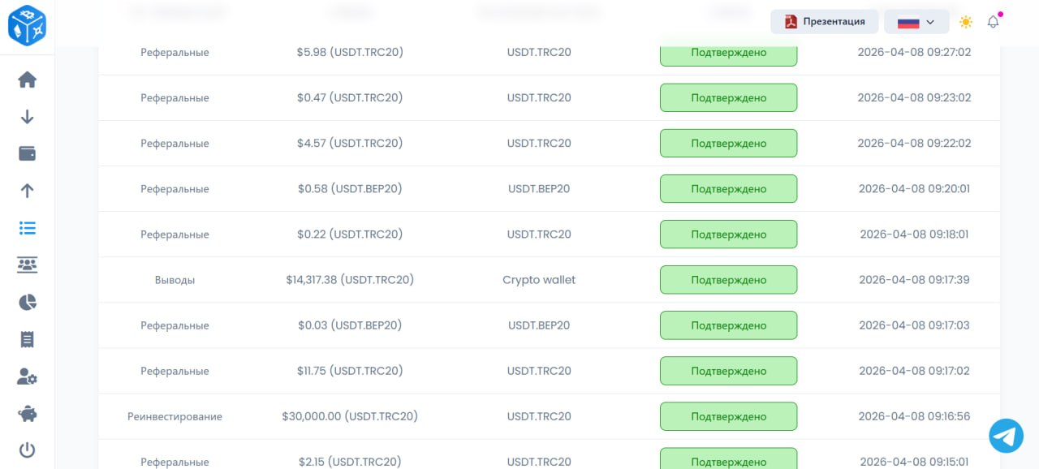Open the pie chart statistics icon
Screen dimensions: 1039x469
click(x=28, y=302)
